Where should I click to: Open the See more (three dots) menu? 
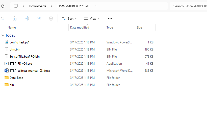(110, 18)
